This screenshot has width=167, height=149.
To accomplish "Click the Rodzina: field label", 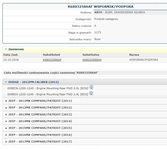I will tap(86, 13).
